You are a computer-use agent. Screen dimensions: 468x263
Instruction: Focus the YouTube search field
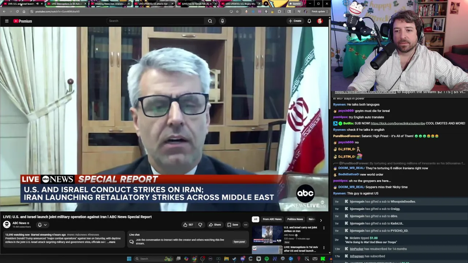click(156, 21)
